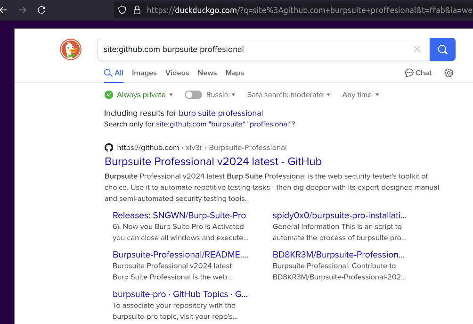The image size is (473, 324).
Task: Click the DuckDuckGo duck logo
Action: click(x=71, y=49)
